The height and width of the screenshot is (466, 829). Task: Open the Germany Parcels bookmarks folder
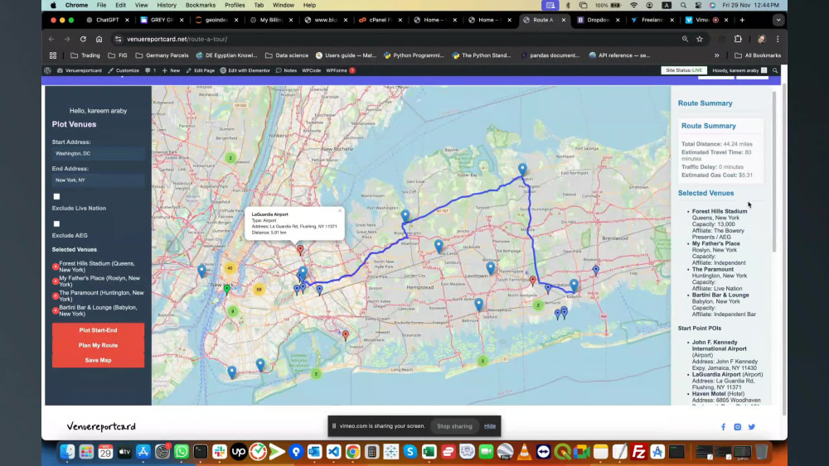[162, 55]
